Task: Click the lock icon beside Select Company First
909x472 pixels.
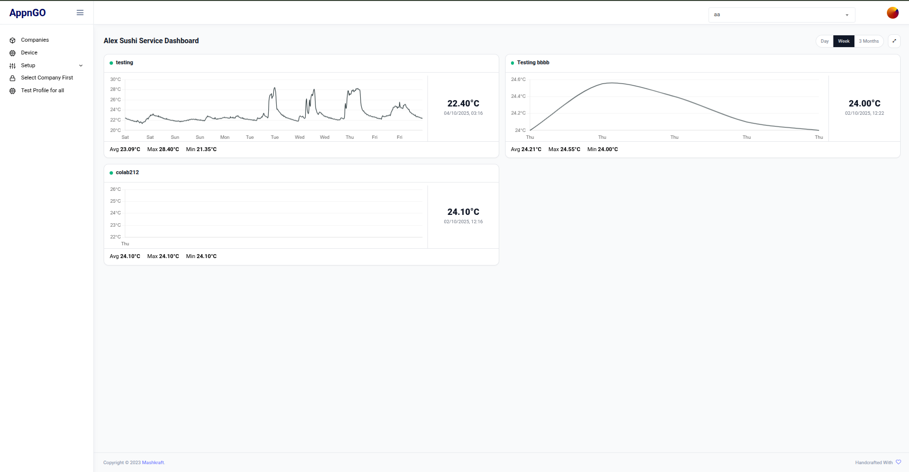Action: (x=12, y=78)
